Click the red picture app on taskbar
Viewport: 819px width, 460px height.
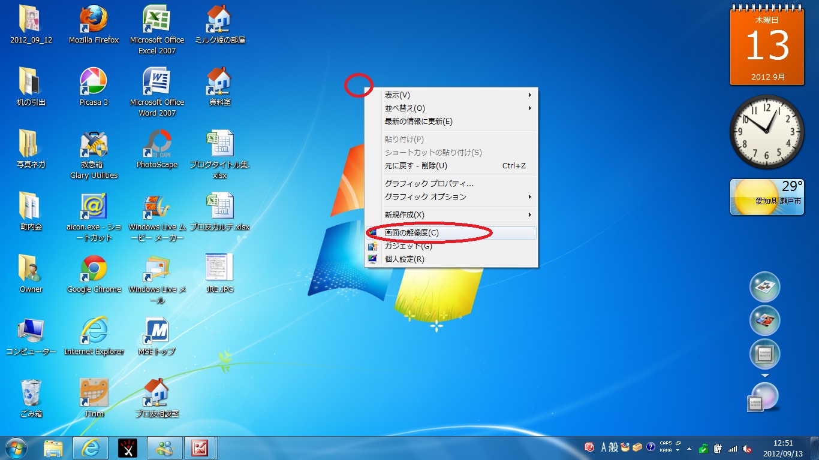point(200,448)
